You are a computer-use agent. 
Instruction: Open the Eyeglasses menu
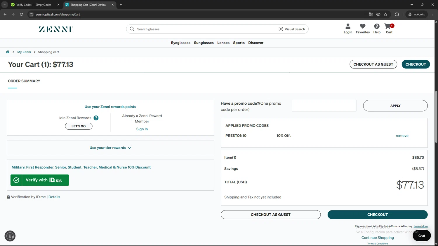pos(180,43)
